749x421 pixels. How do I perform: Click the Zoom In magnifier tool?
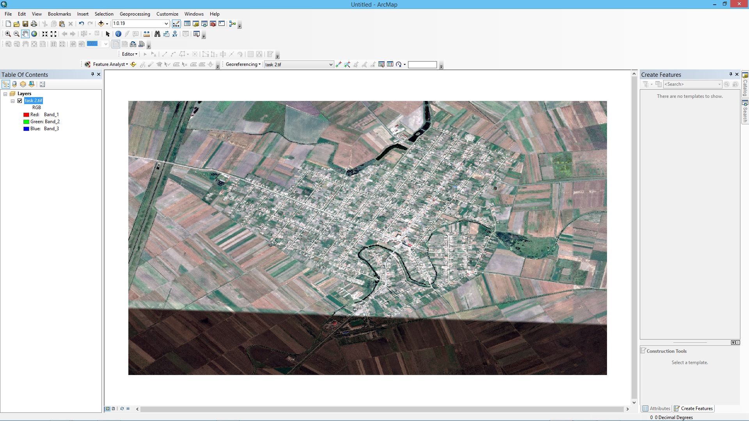pos(8,34)
